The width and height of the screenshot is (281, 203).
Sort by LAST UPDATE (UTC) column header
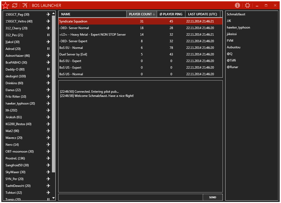(203, 14)
